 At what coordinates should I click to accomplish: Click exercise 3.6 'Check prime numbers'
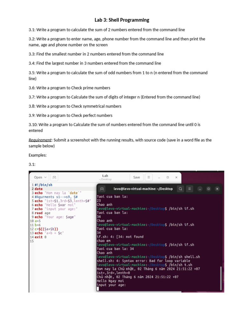coord(70,88)
